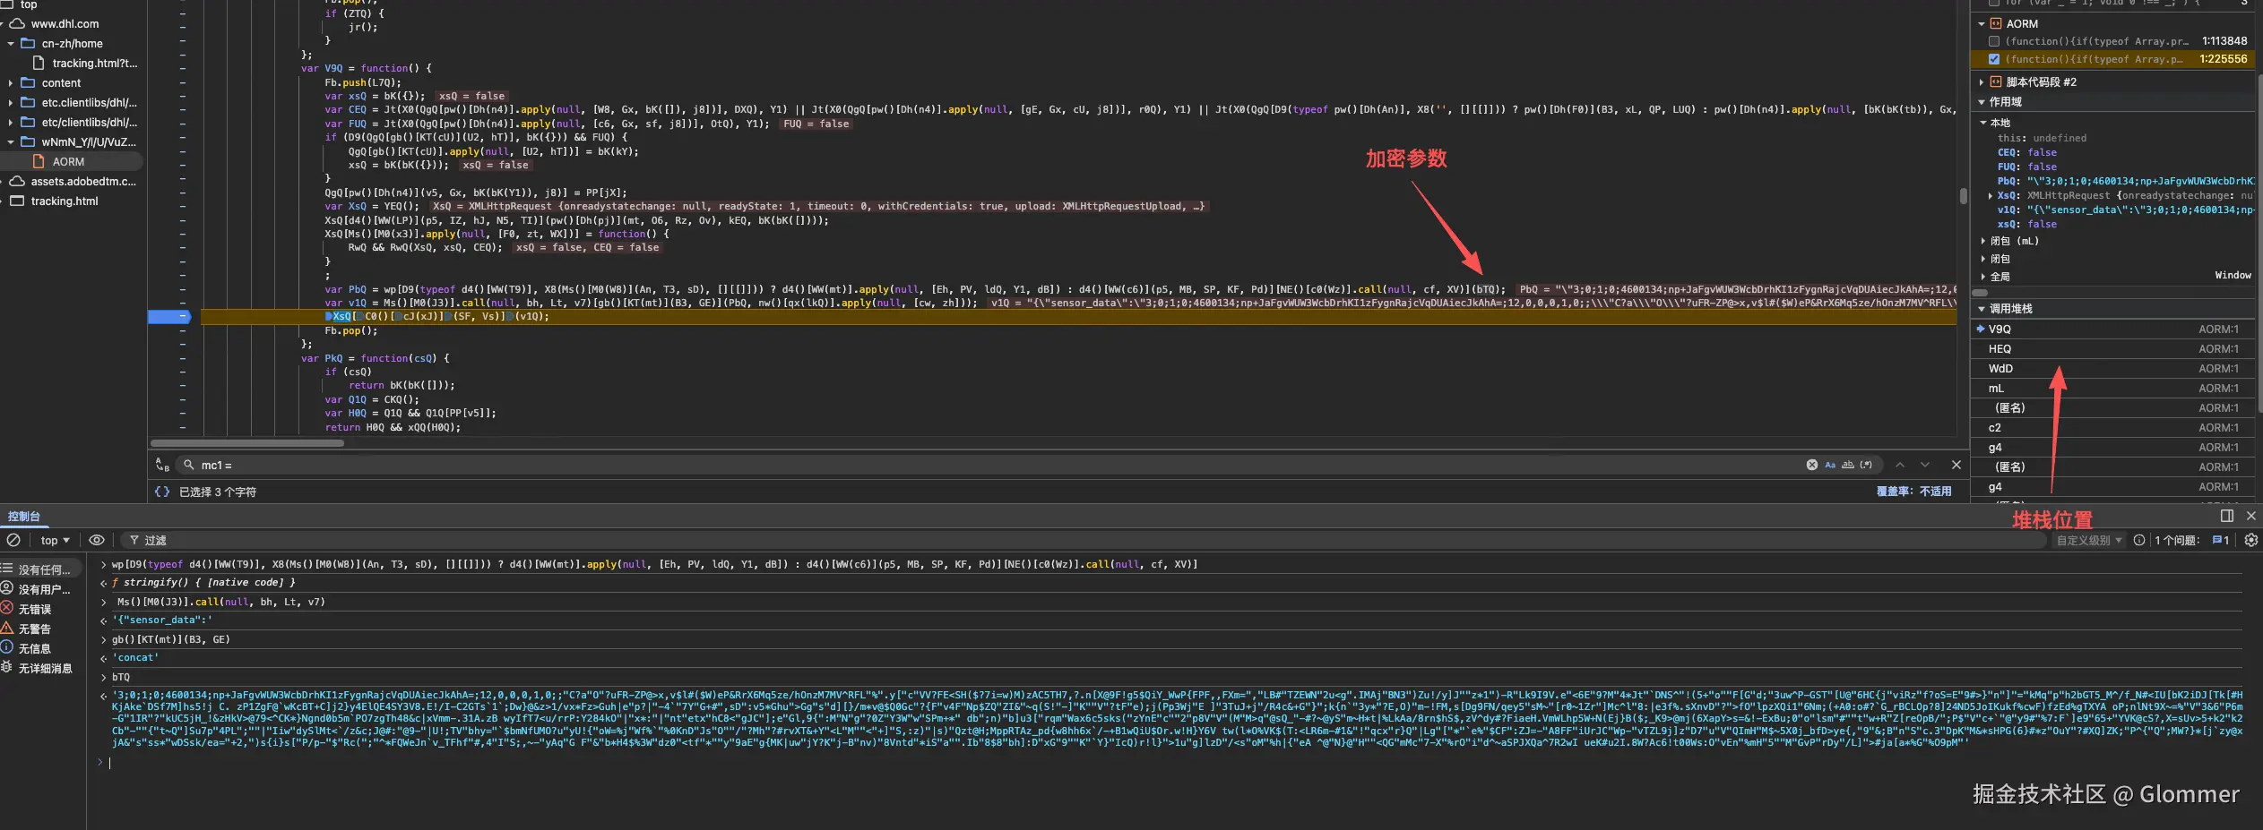This screenshot has width=2263, height=830.
Task: Collapse the cn-zh/home folder
Action: 11,43
